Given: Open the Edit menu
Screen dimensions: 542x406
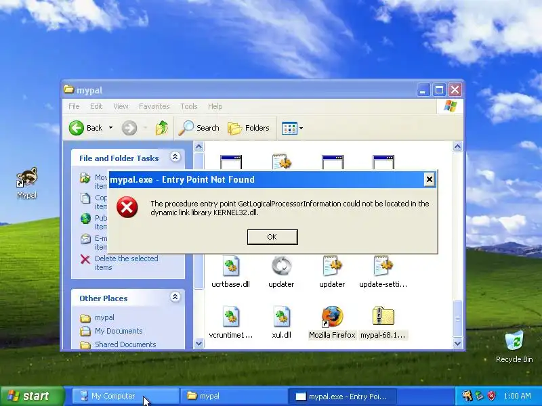Looking at the screenshot, I should [96, 106].
